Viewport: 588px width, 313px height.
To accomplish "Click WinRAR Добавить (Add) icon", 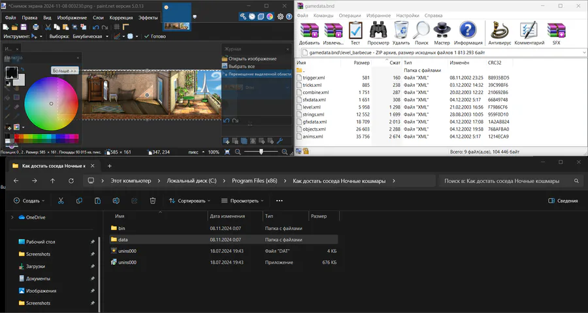I will pos(310,33).
